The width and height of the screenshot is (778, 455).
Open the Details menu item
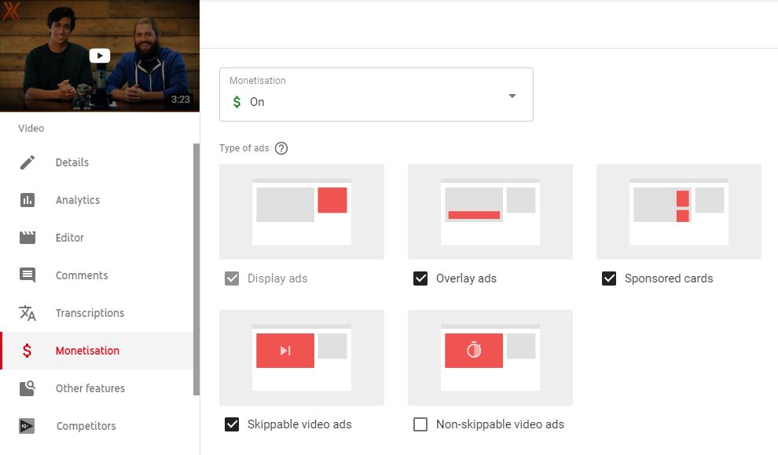click(97, 162)
